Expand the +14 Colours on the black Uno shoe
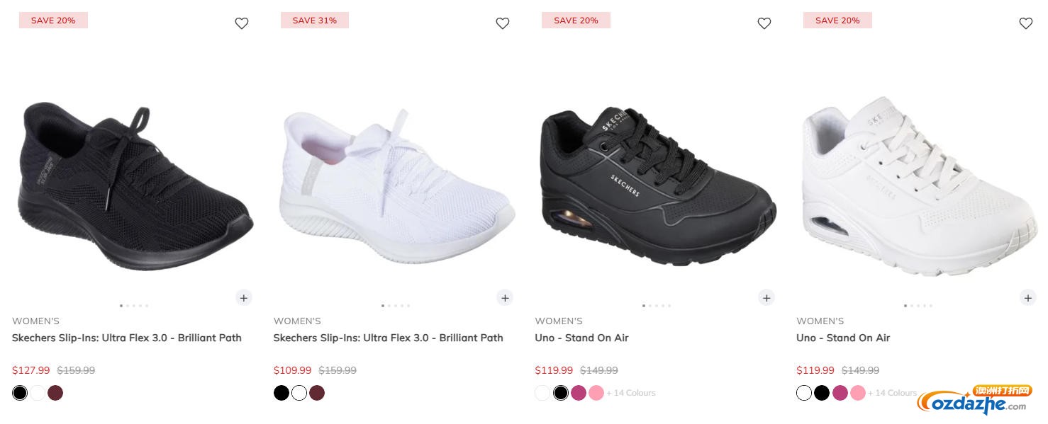 (x=630, y=393)
